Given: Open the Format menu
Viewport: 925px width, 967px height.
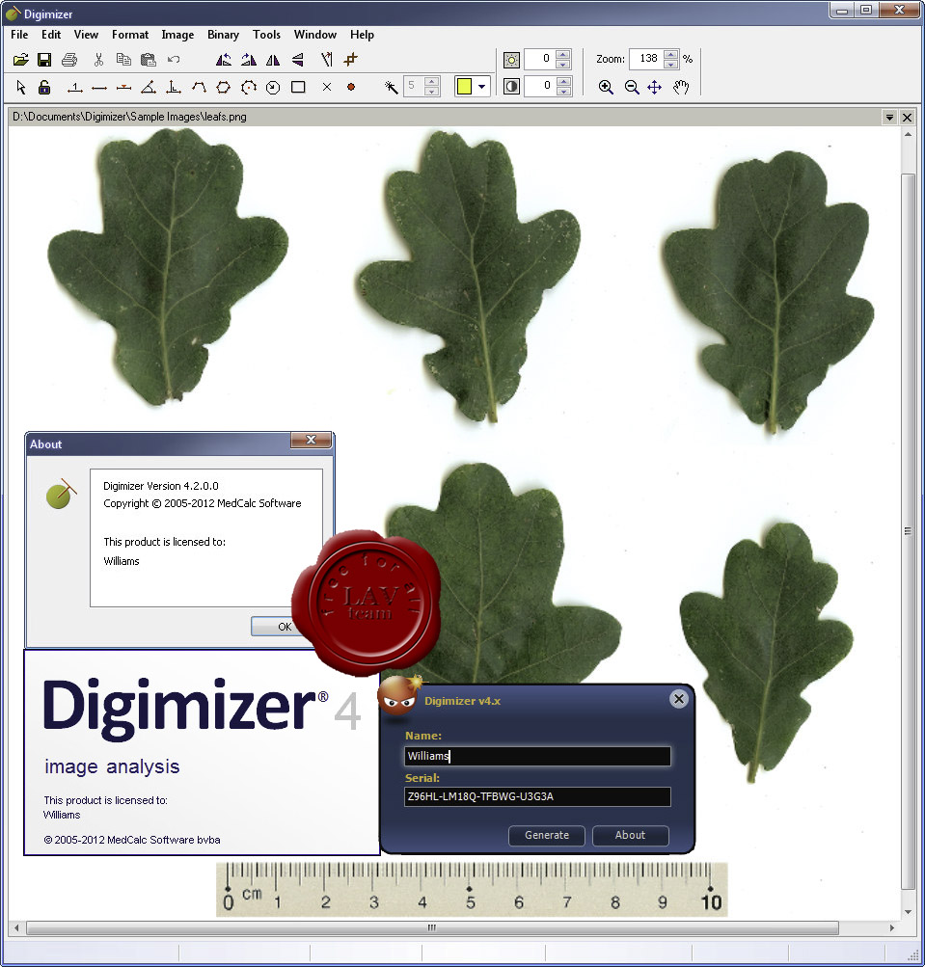Looking at the screenshot, I should [x=130, y=35].
